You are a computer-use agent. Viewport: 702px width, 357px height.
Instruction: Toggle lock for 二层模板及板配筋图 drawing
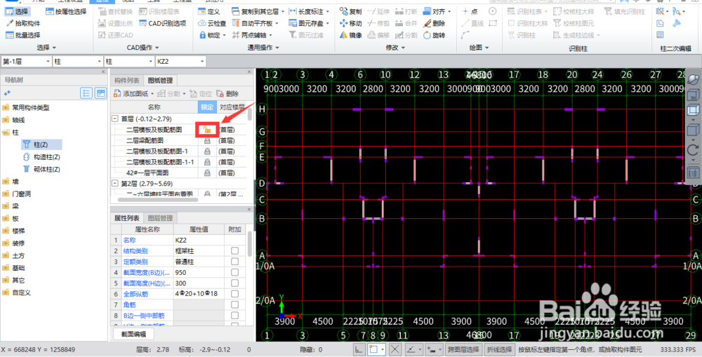pos(207,130)
